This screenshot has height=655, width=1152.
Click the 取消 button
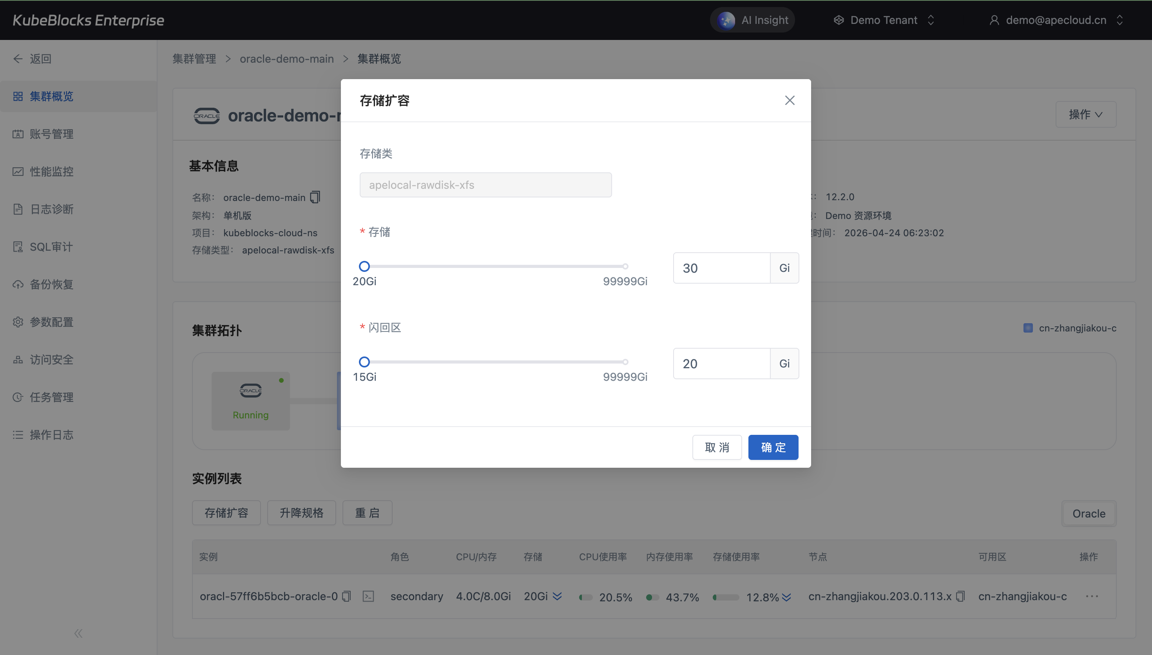click(x=717, y=447)
